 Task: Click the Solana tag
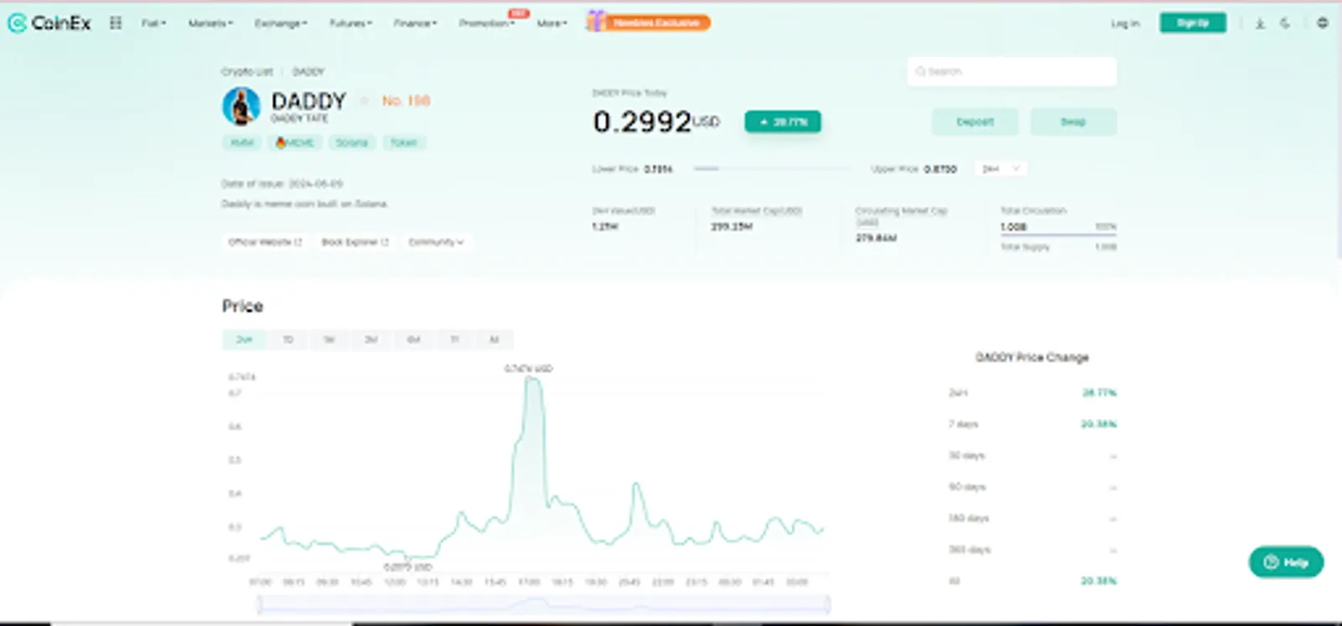[x=351, y=142]
